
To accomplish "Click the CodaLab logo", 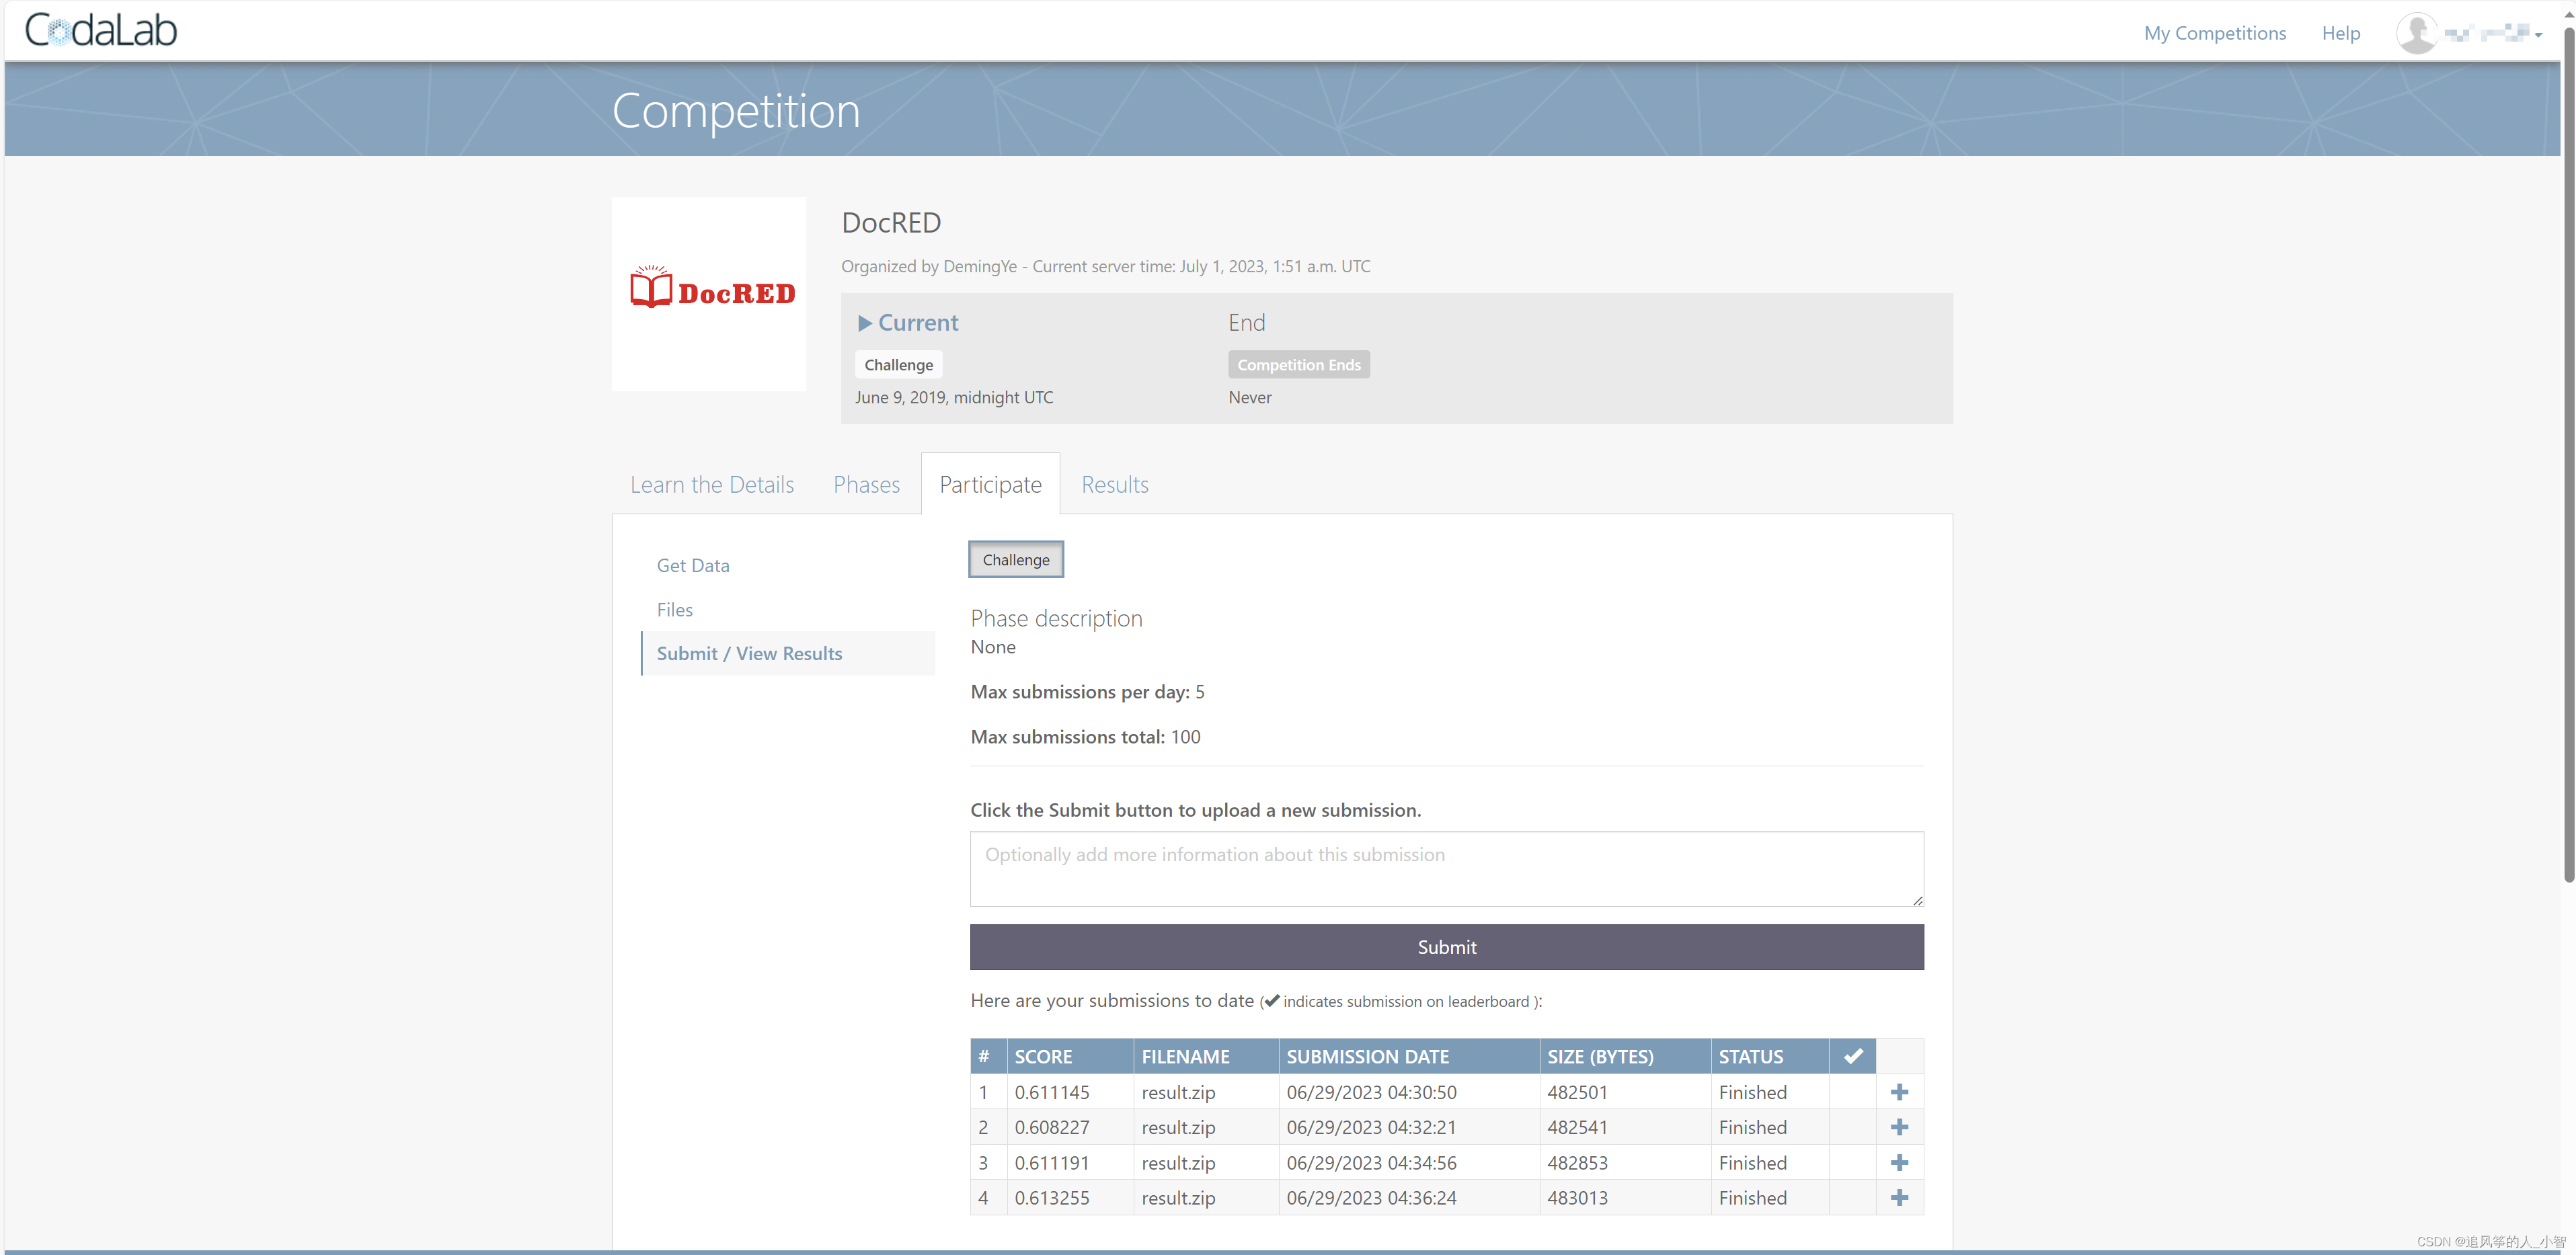I will (99, 29).
